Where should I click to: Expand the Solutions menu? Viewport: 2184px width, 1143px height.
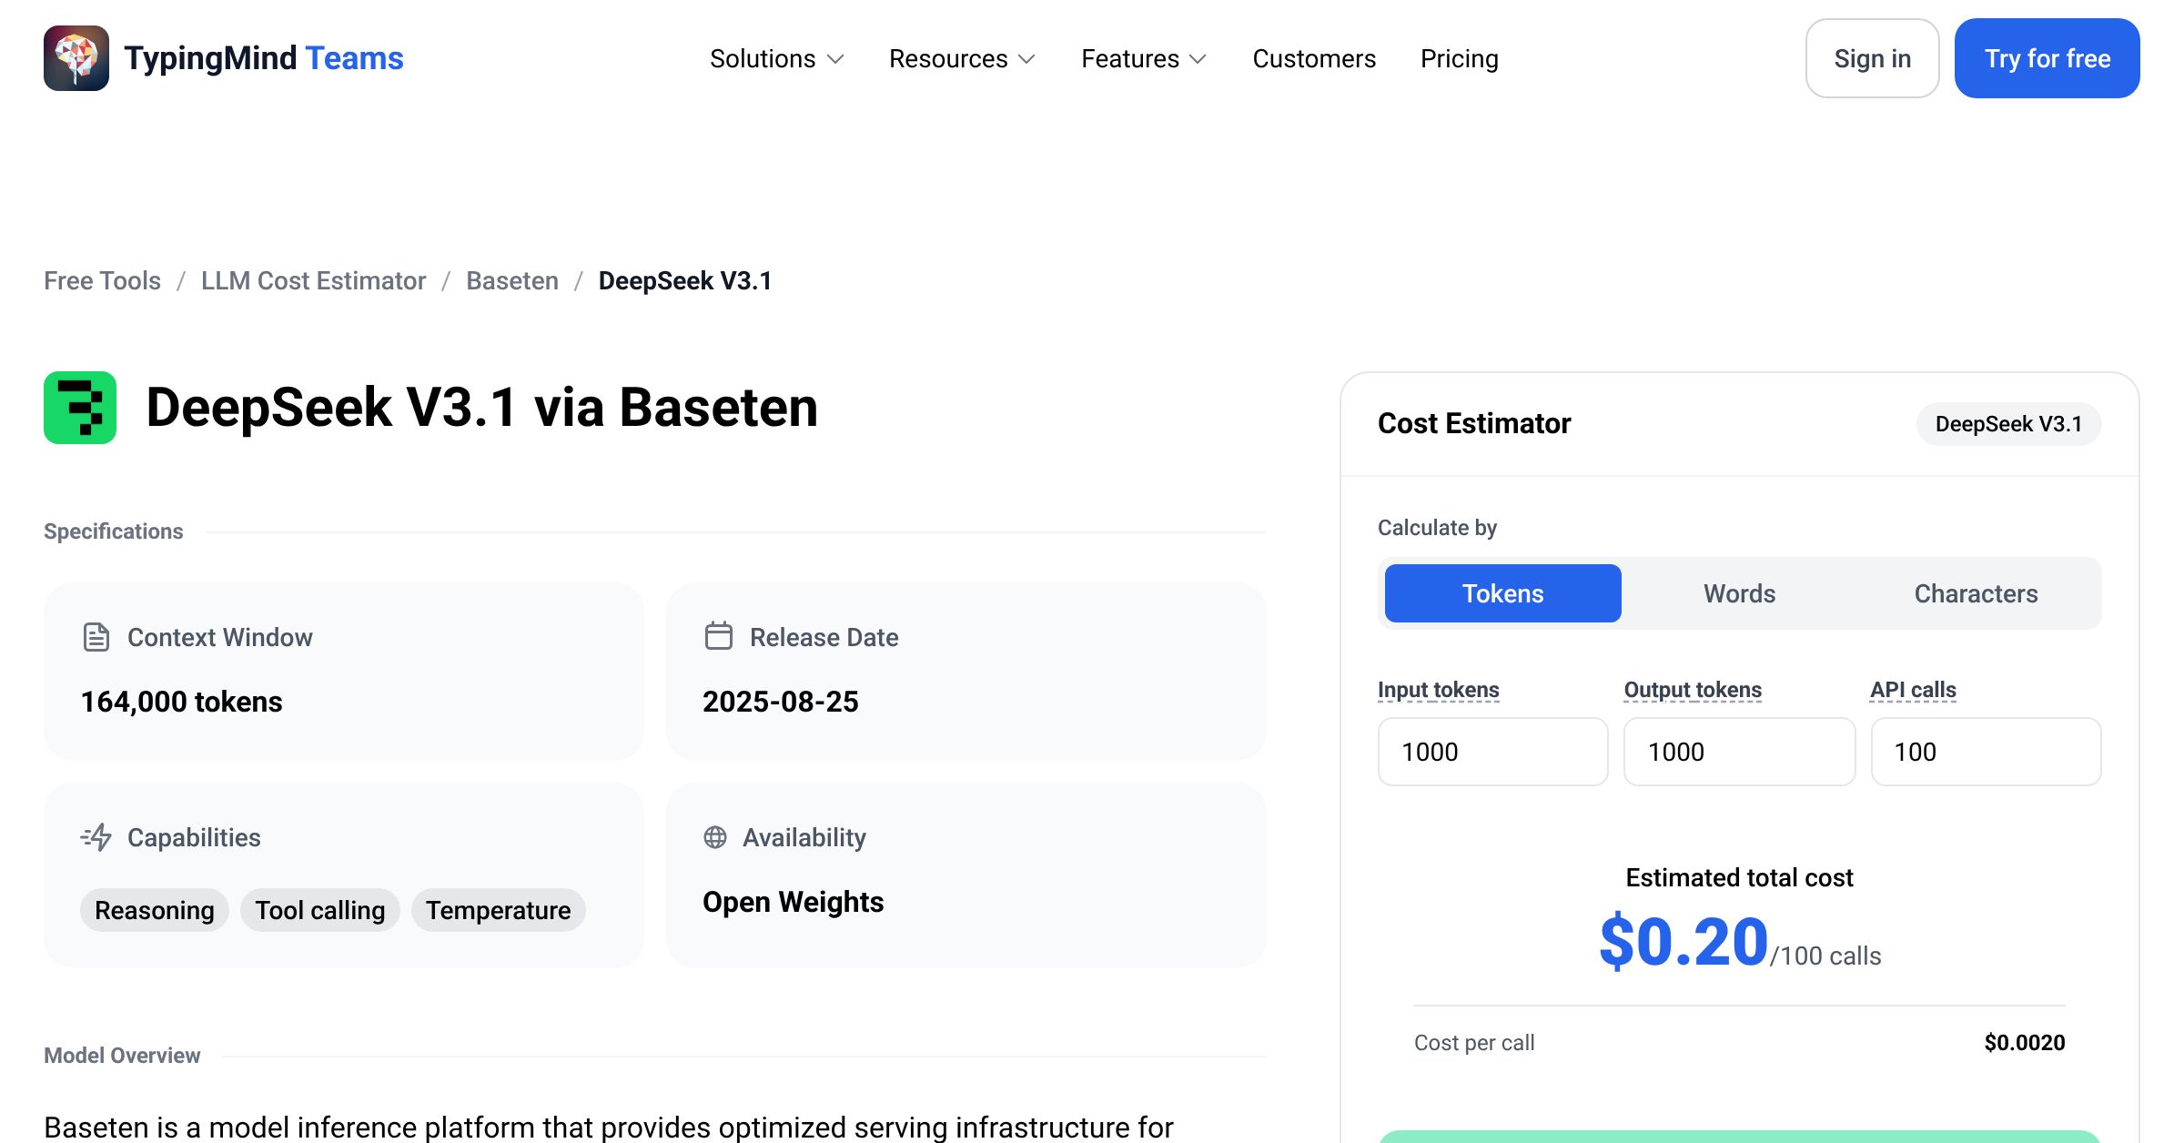point(777,58)
